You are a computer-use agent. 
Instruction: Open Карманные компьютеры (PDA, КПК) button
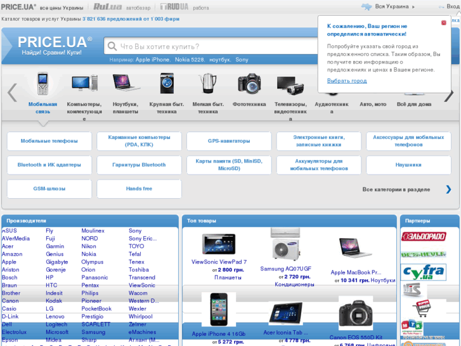(139, 141)
